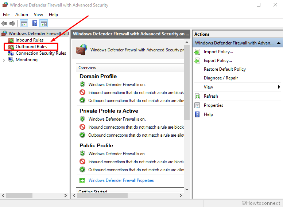Toggle the Show/Hide Console Tree icon

[x=24, y=24]
